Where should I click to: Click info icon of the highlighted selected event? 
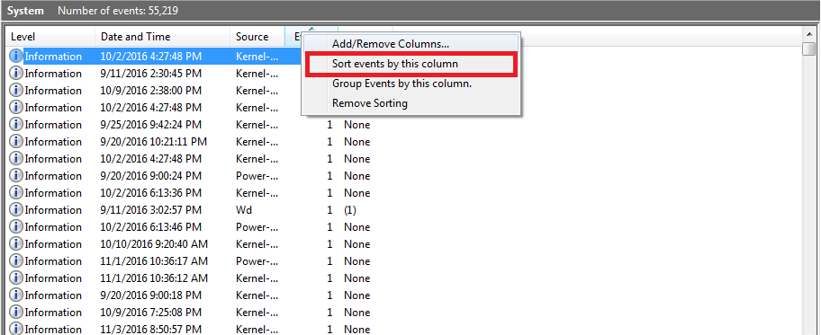click(x=17, y=56)
